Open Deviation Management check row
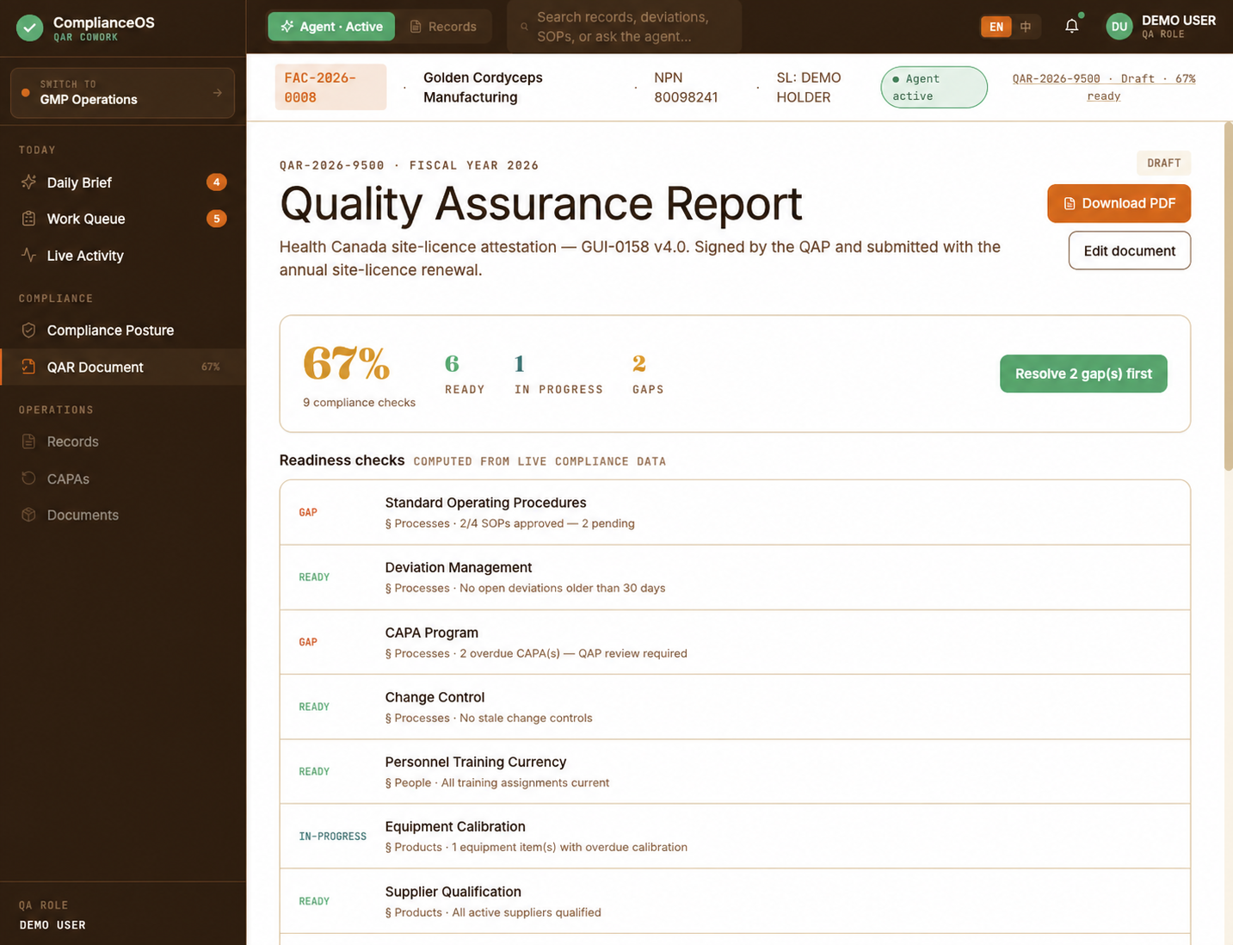The image size is (1233, 945). [735, 577]
